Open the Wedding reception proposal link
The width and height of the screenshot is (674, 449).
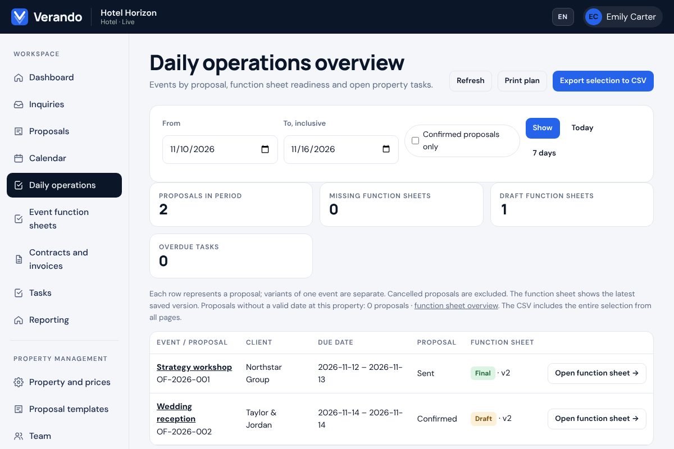point(176,413)
